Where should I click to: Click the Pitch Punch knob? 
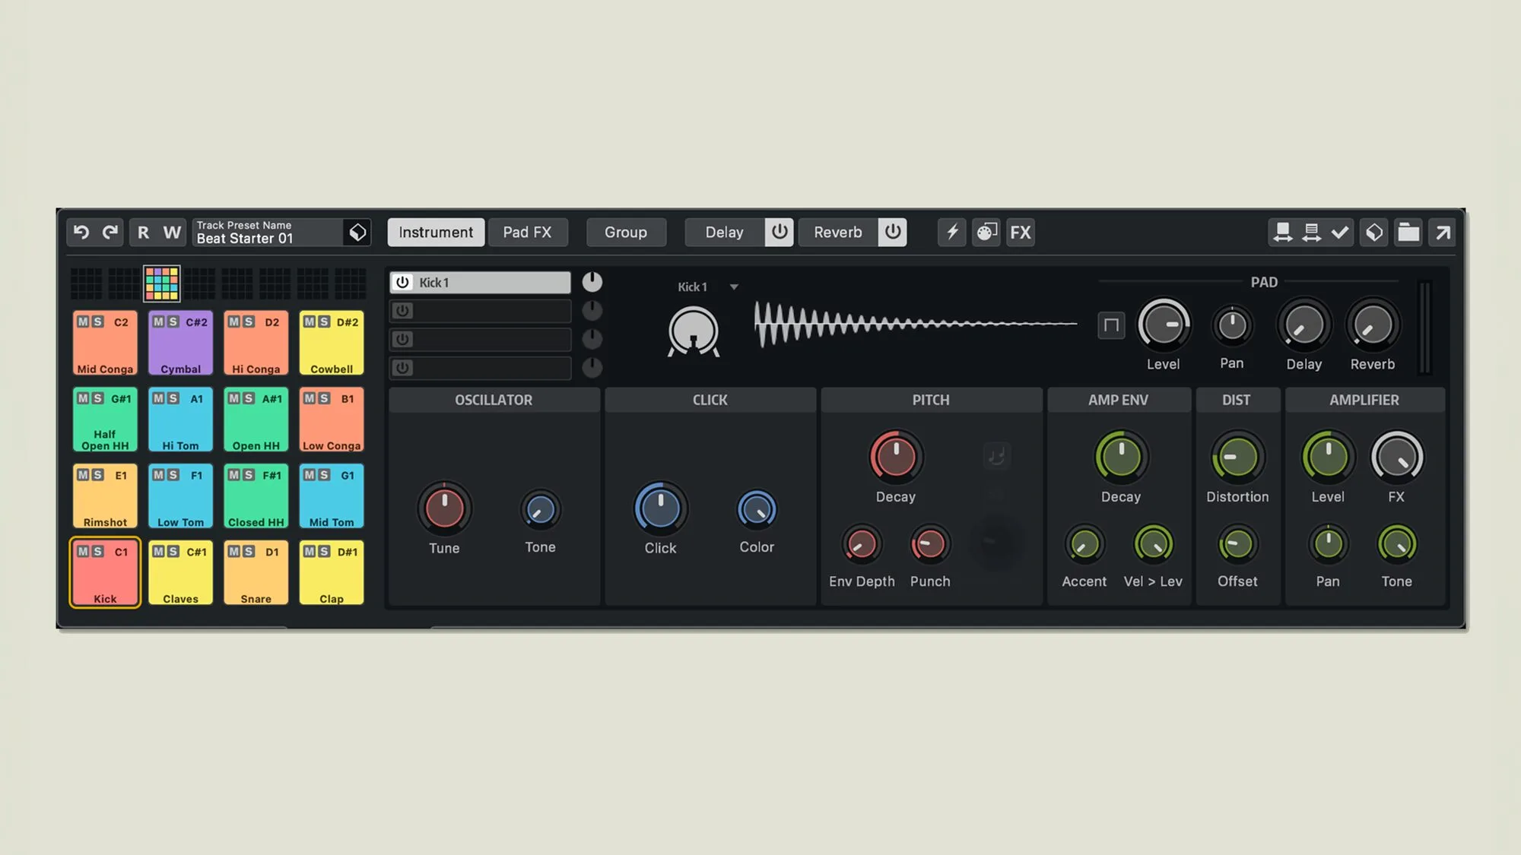tap(929, 544)
